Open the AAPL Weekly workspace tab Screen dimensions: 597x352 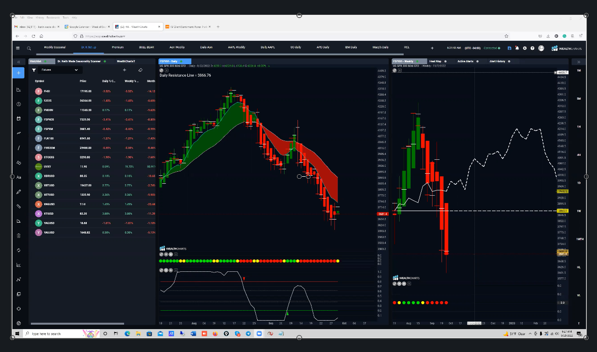pyautogui.click(x=236, y=47)
